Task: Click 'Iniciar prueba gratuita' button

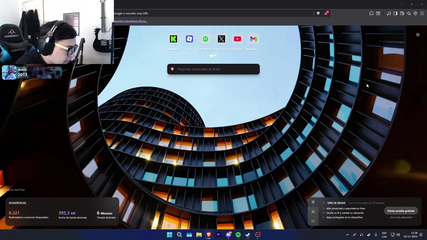Action: click(401, 211)
